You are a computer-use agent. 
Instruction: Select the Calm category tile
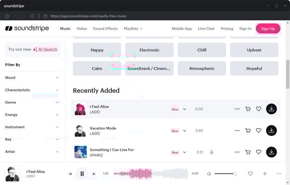(x=97, y=69)
